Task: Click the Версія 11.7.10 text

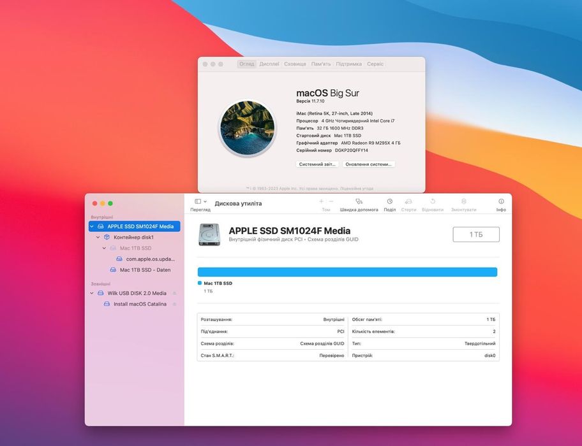Action: point(310,101)
